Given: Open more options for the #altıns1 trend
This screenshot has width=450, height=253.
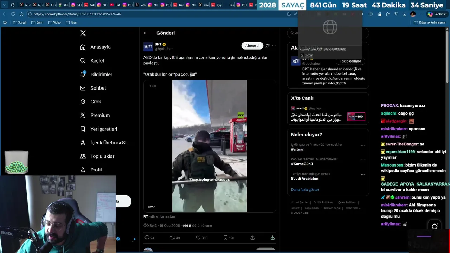Looking at the screenshot, I should coord(363,145).
